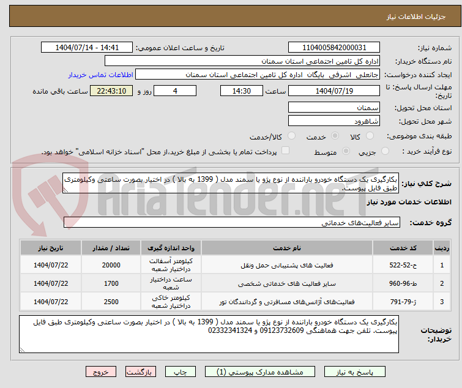Click the resize grip of description textarea
The image size is (462, 388).
tap(65, 190)
